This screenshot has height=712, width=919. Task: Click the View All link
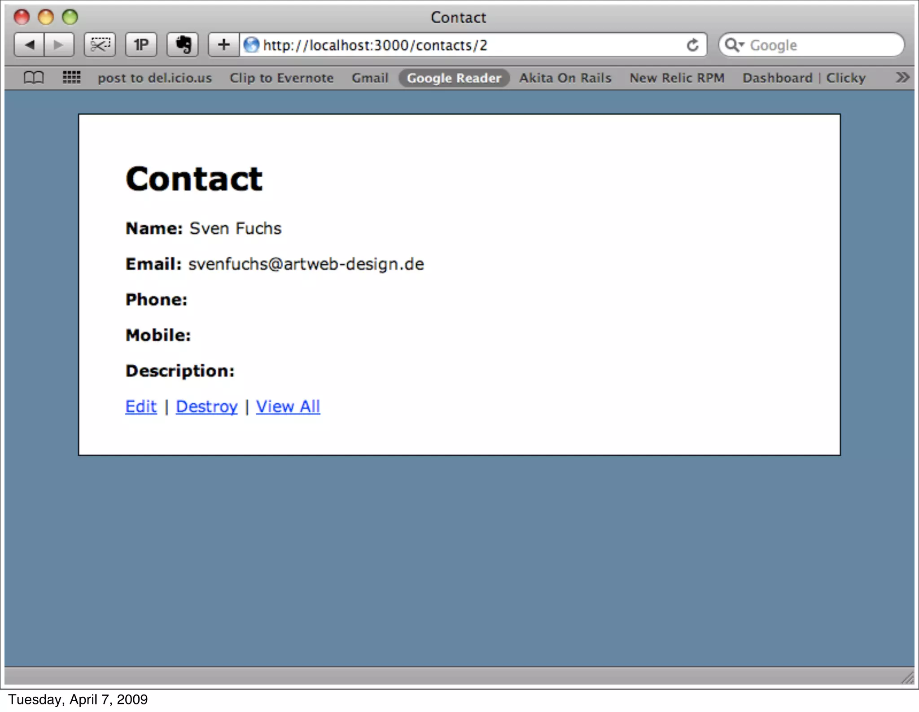click(x=288, y=406)
